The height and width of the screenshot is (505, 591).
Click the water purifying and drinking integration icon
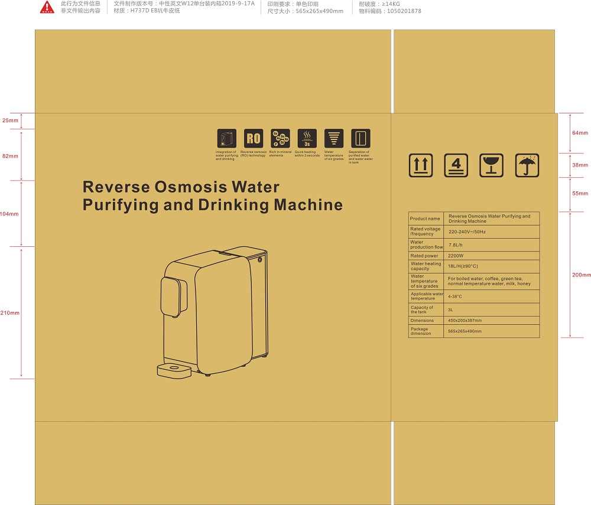point(226,139)
